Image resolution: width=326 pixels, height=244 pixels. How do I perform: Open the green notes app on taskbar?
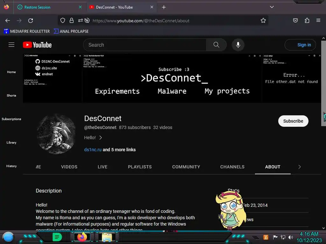coord(57,237)
